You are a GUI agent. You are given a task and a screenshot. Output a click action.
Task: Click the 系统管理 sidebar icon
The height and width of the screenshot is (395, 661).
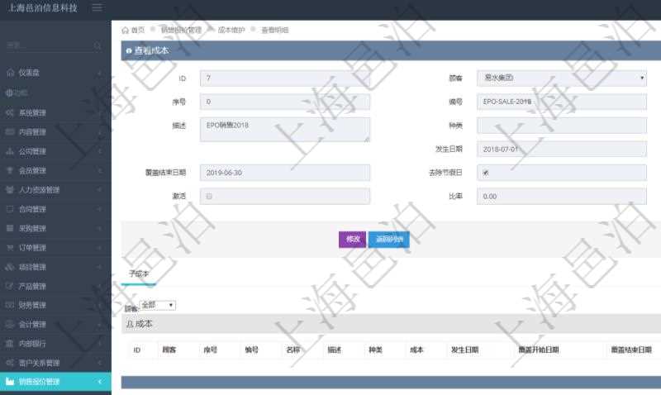(x=10, y=112)
